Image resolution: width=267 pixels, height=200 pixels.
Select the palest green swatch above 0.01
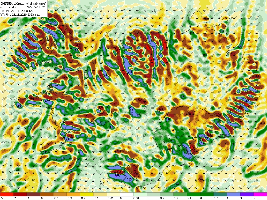point(140,194)
